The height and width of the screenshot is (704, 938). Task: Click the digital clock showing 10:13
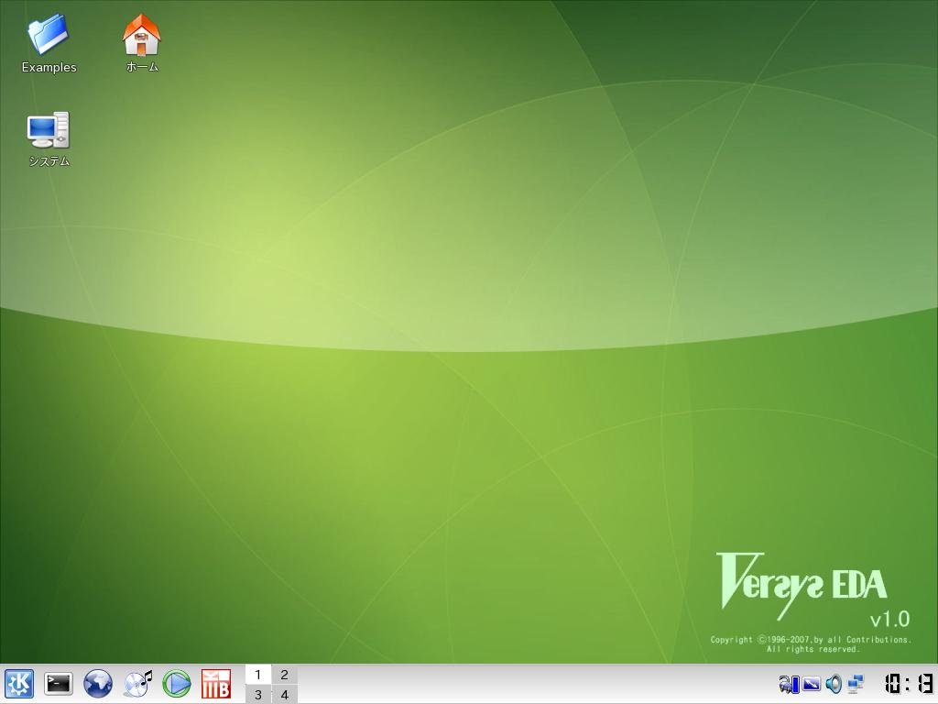[x=908, y=684]
